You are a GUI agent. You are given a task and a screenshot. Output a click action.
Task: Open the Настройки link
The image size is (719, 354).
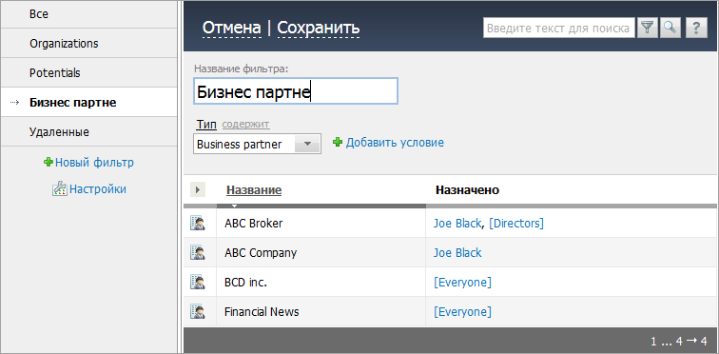pos(98,189)
